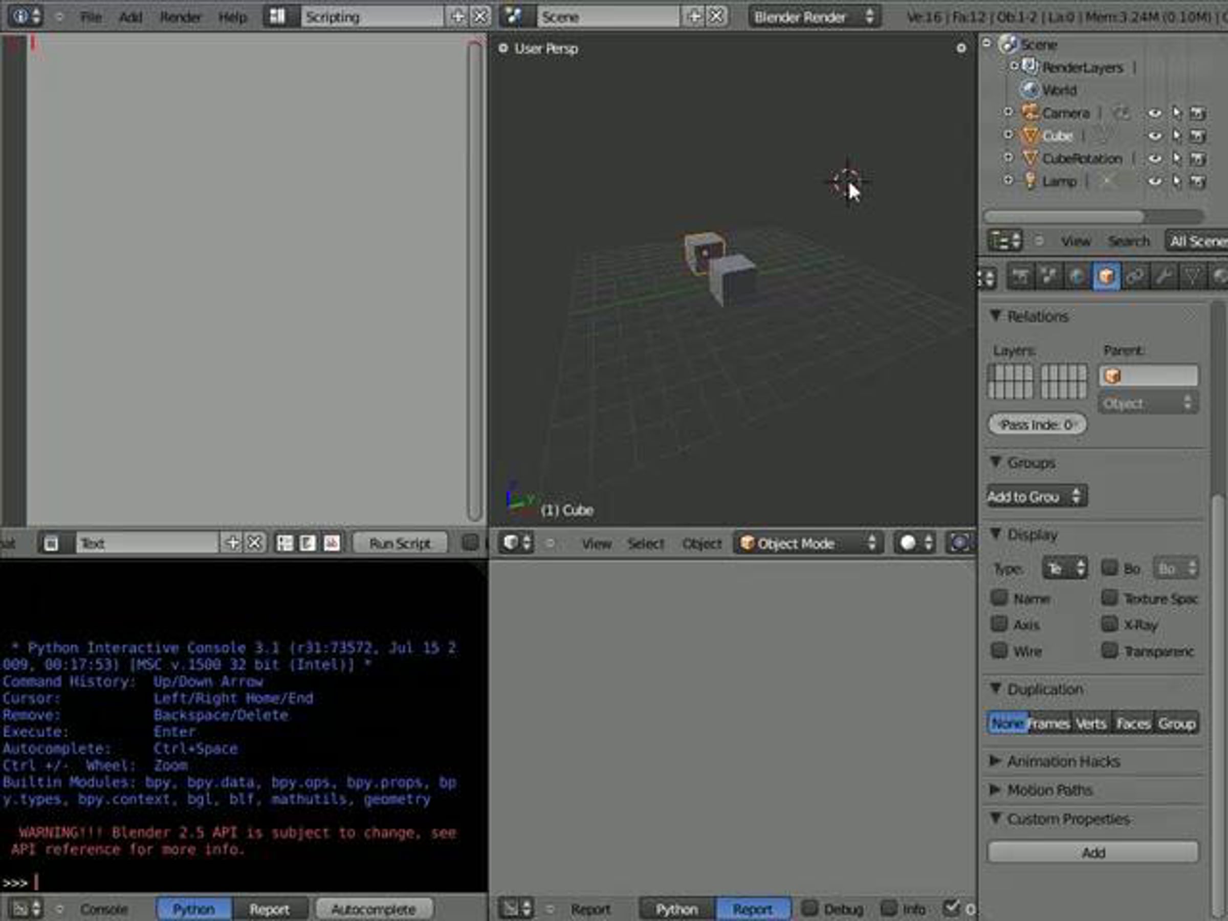The height and width of the screenshot is (921, 1228).
Task: Open the Render properties tab
Action: point(1020,276)
